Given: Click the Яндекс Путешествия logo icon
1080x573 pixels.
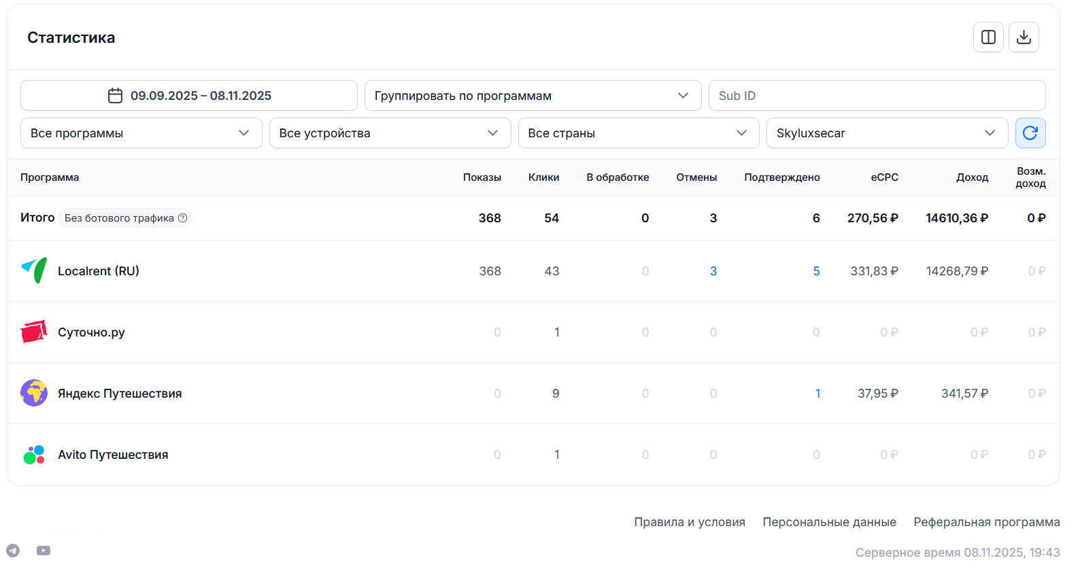Looking at the screenshot, I should point(34,393).
